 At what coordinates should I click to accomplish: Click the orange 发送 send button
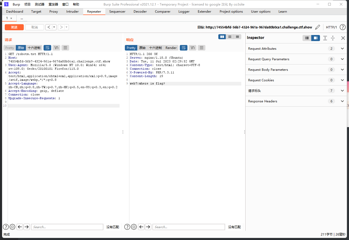pos(14,27)
